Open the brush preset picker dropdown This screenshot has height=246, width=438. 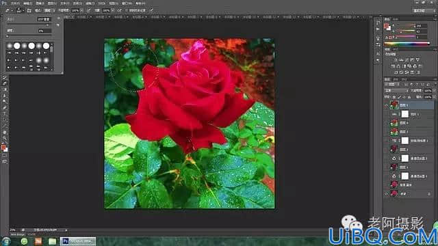23,11
